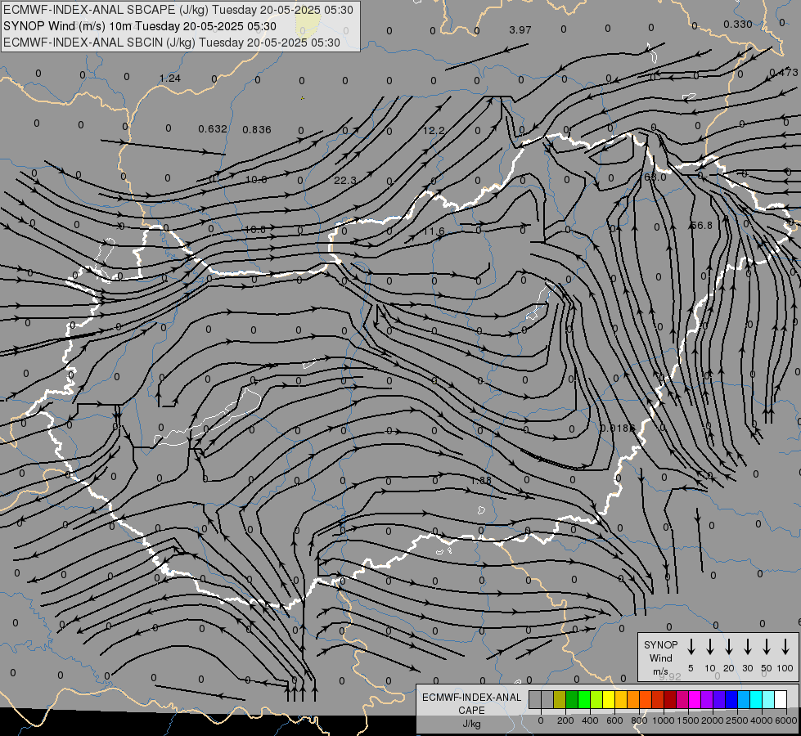Pick the white CAPE legend swatch
Screen dimensions: 801x736
pos(780,700)
